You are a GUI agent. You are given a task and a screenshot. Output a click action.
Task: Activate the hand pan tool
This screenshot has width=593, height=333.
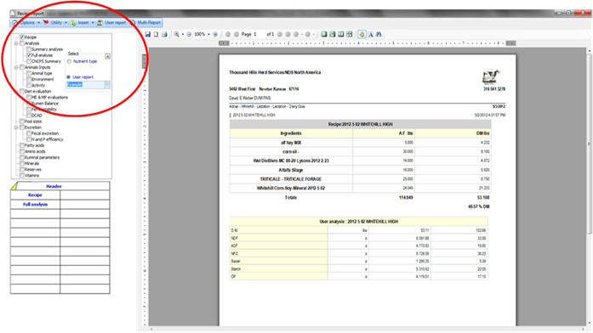click(362, 34)
